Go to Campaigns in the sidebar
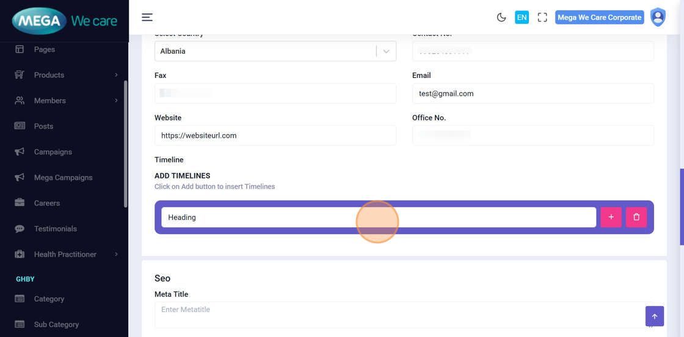The image size is (684, 337). [53, 152]
